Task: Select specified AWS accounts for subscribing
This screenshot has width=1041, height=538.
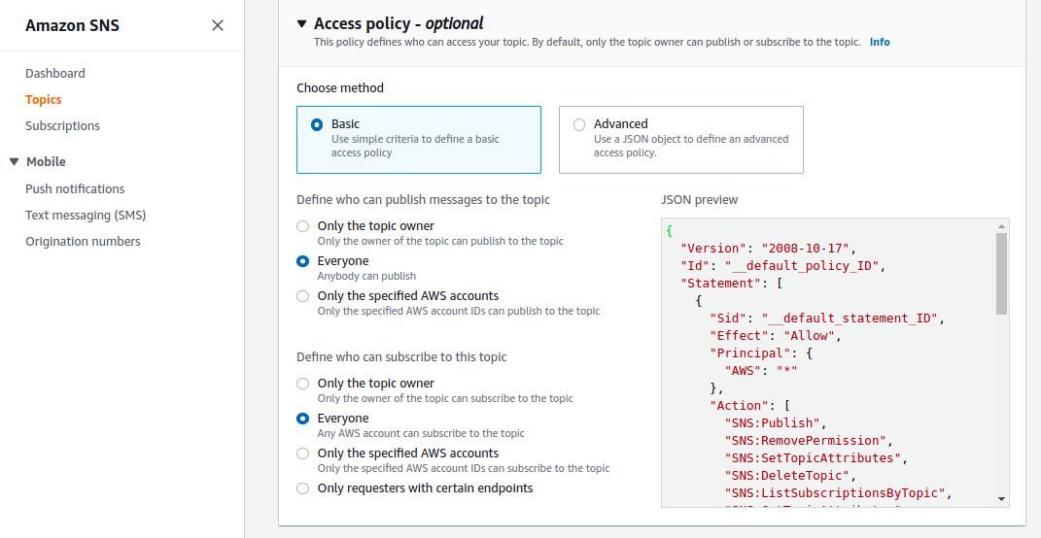Action: (302, 454)
